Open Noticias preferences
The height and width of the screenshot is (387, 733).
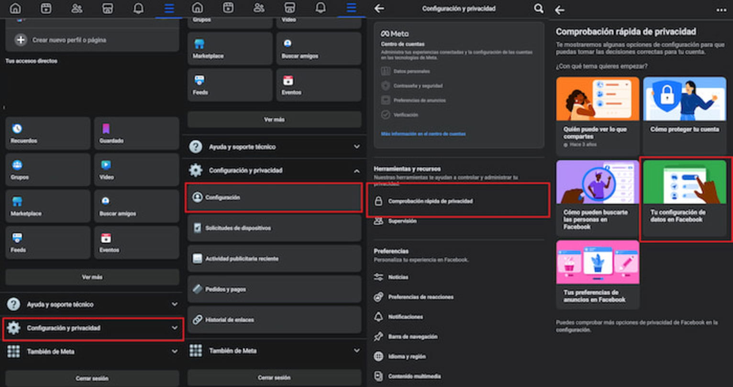[x=391, y=277]
